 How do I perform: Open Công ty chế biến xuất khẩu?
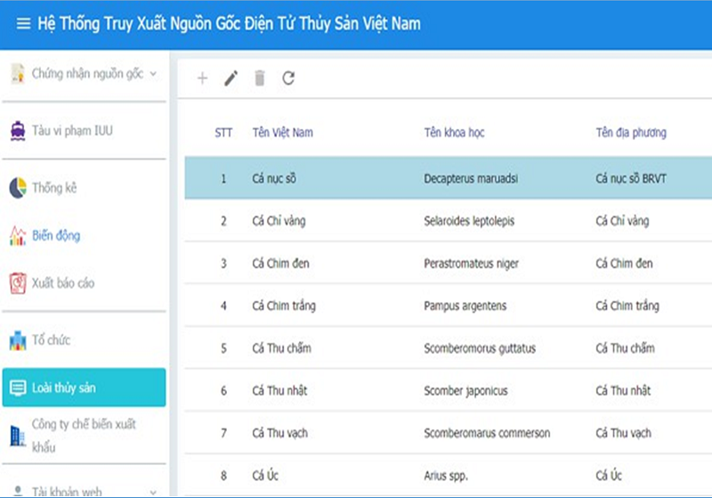point(85,436)
